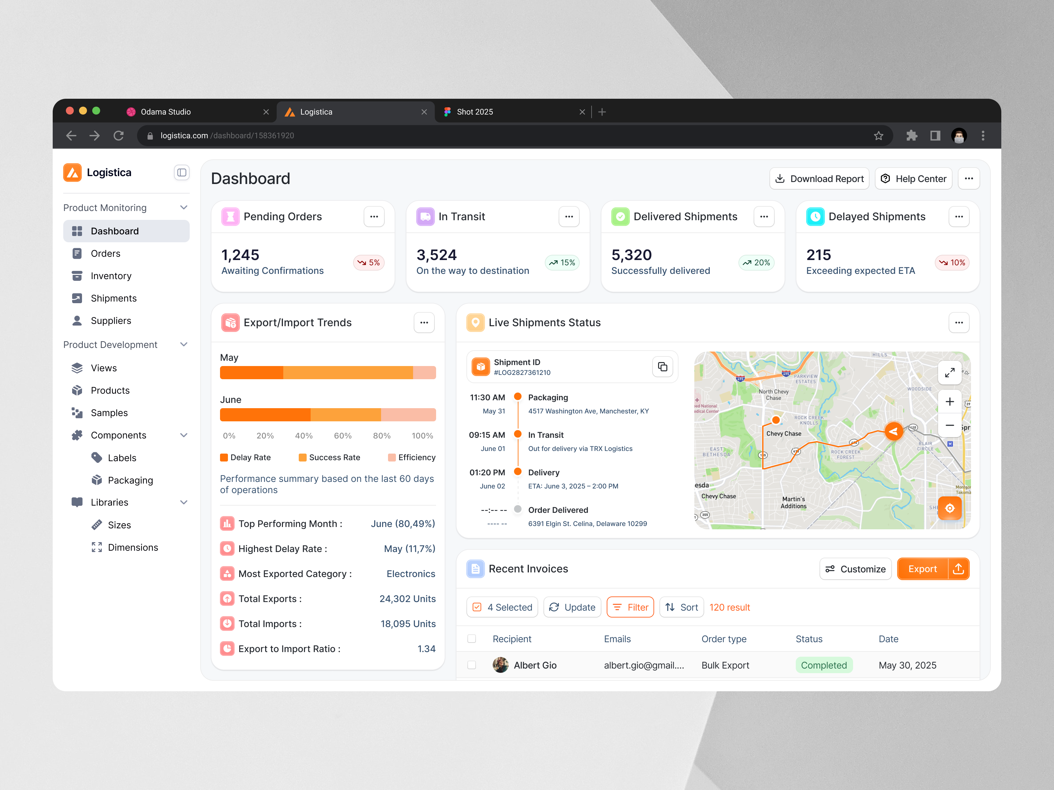
Task: Collapse the Product Monitoring section
Action: tap(184, 207)
